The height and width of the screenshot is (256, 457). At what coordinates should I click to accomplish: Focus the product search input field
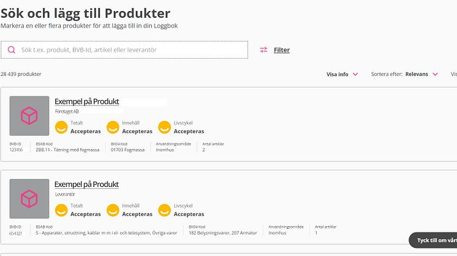124,49
